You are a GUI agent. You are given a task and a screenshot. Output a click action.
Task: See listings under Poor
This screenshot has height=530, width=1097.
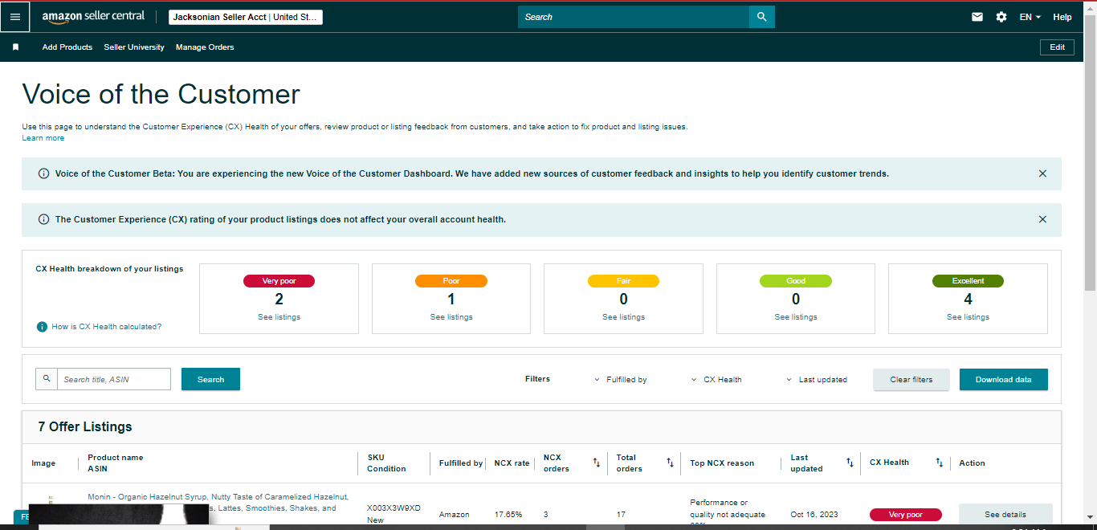click(451, 317)
